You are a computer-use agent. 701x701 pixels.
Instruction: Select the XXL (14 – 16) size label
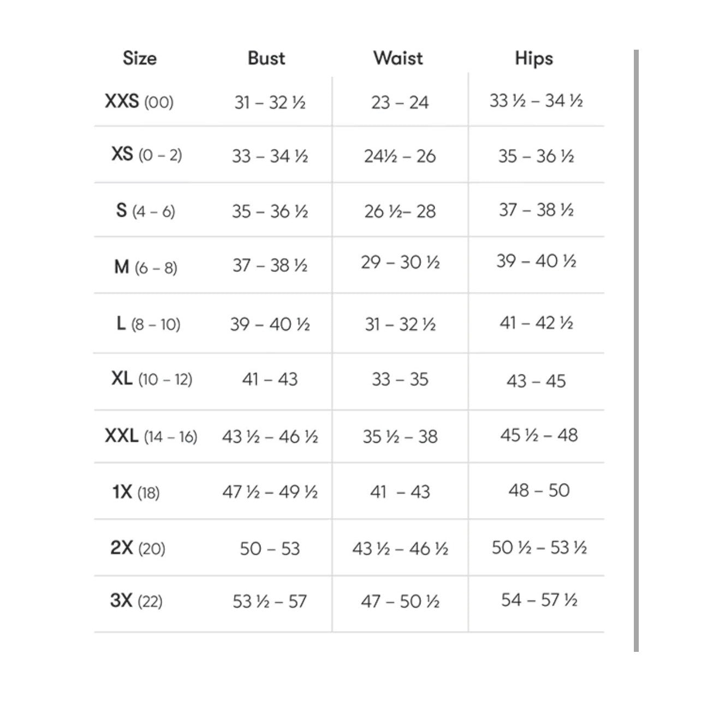point(151,436)
